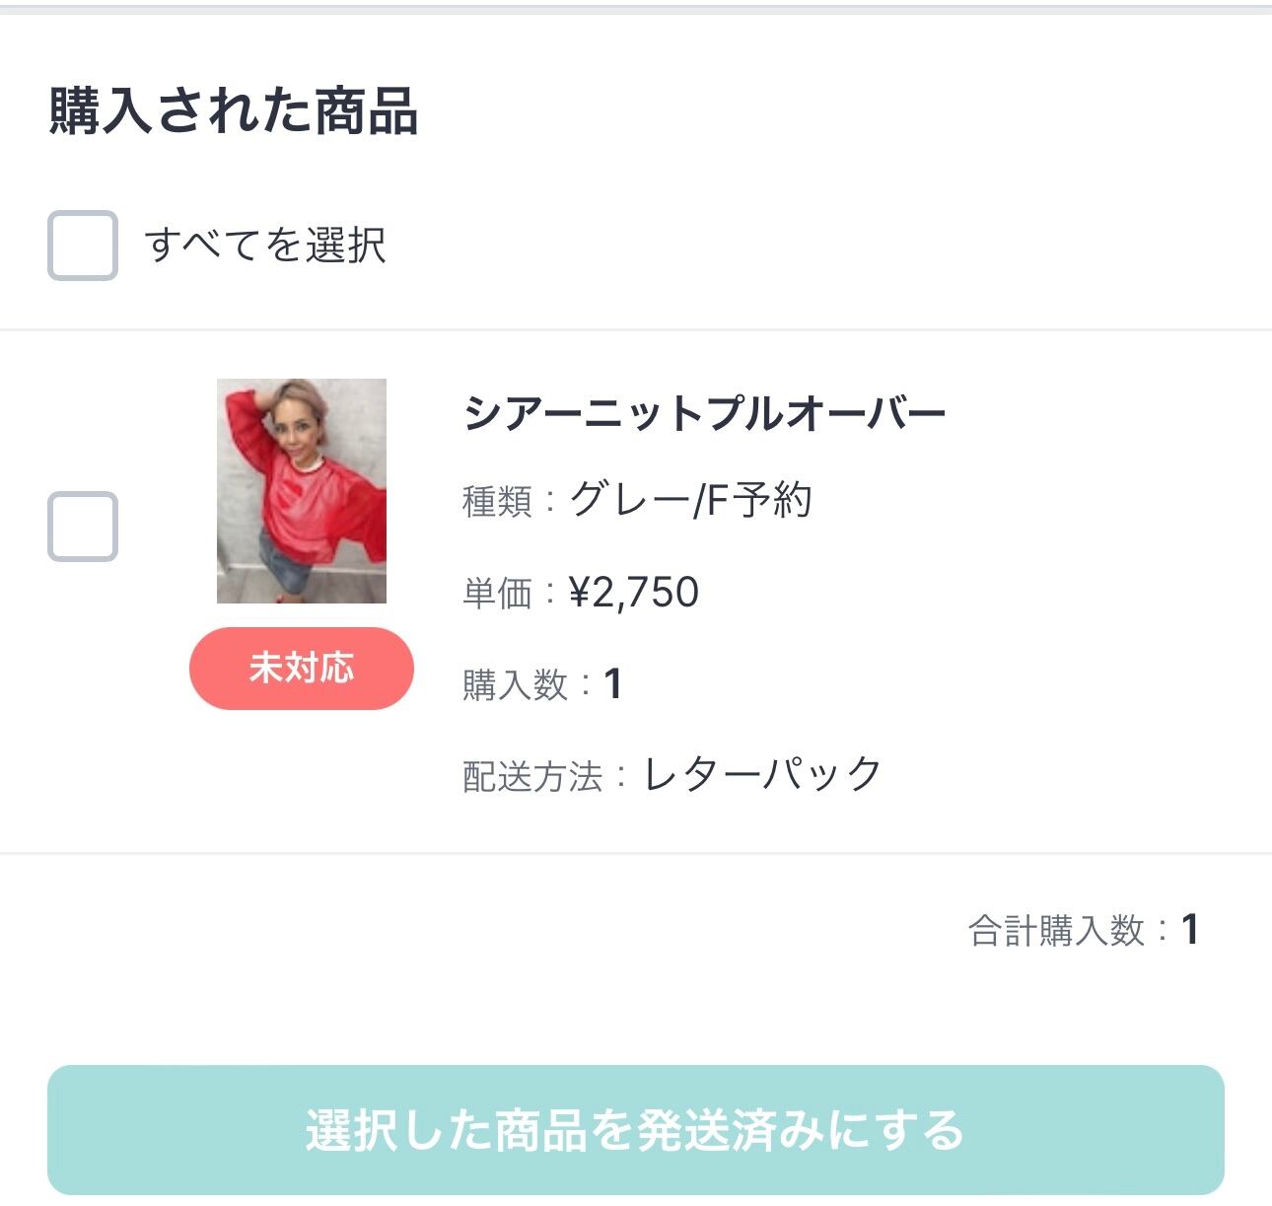The width and height of the screenshot is (1272, 1206).
Task: Click the 購入された商品 heading
Action: pos(234,110)
